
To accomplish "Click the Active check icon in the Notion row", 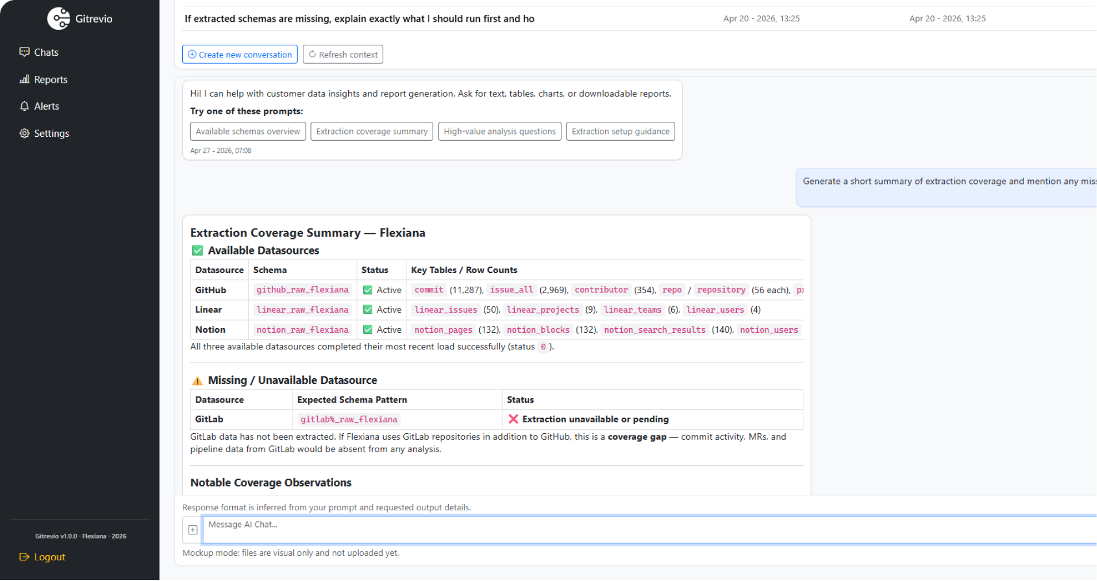I will (368, 330).
